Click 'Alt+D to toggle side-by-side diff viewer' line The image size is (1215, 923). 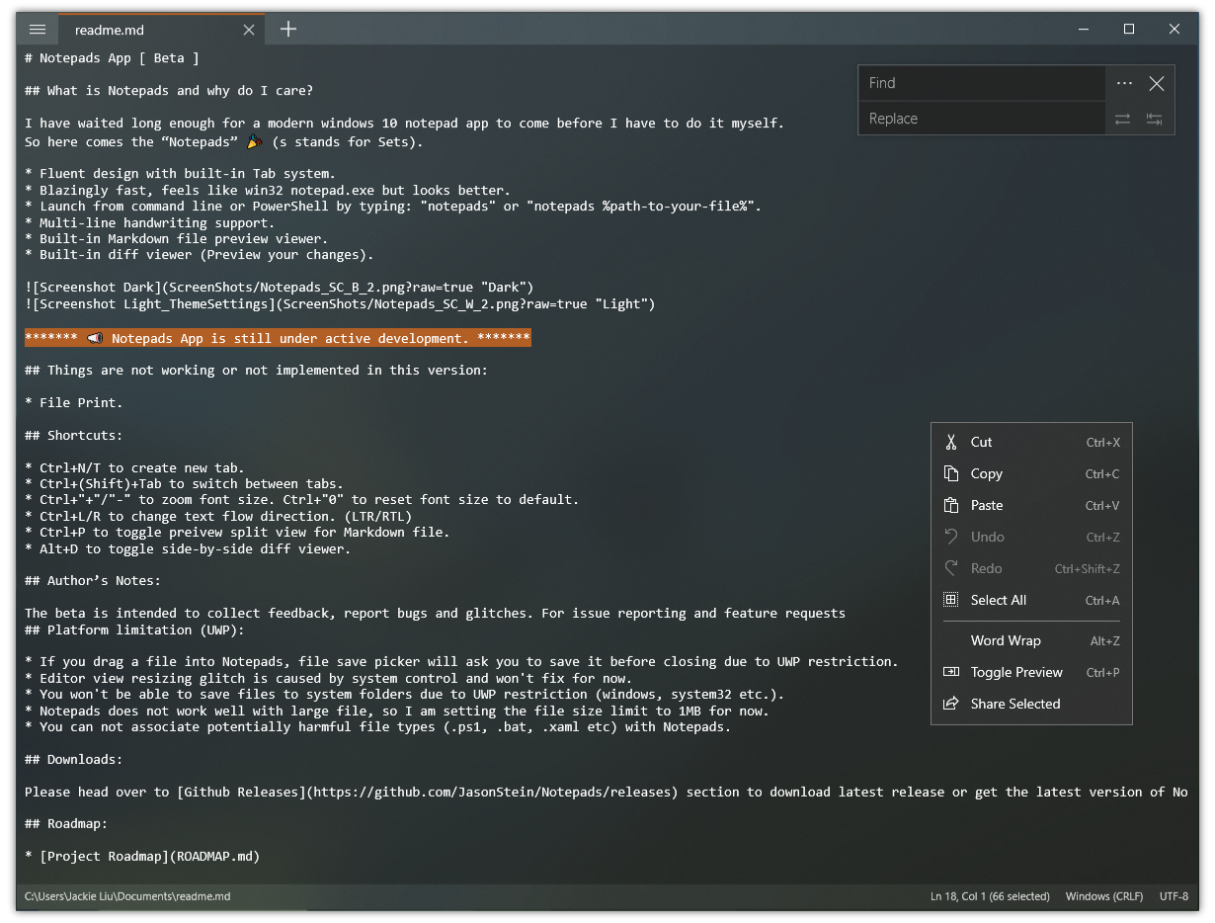coord(188,549)
